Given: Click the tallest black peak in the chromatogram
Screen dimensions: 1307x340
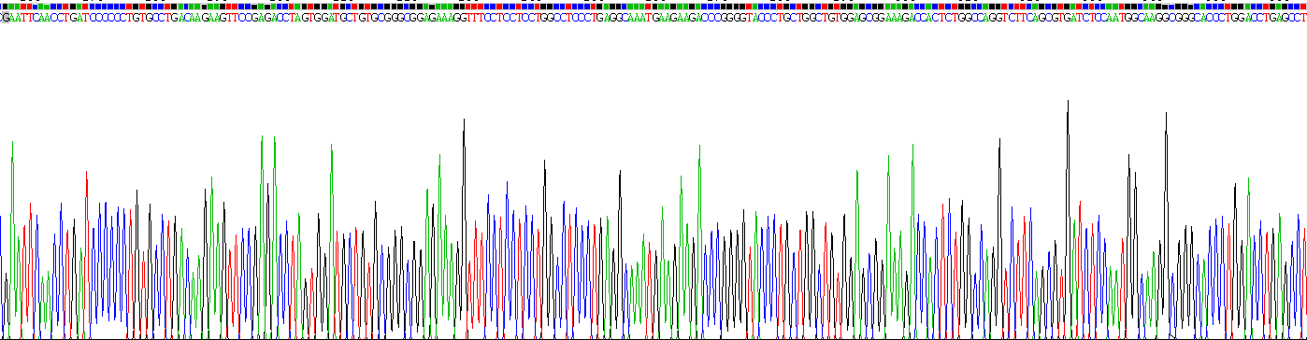Looking at the screenshot, I should coord(1068,220).
